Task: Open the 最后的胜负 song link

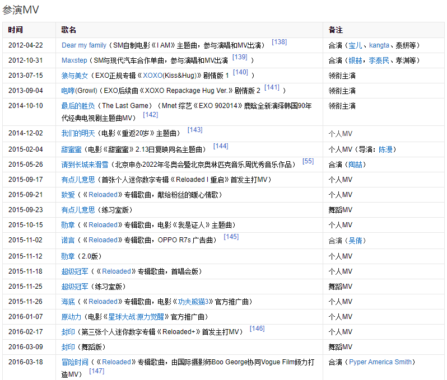Action: [78, 106]
